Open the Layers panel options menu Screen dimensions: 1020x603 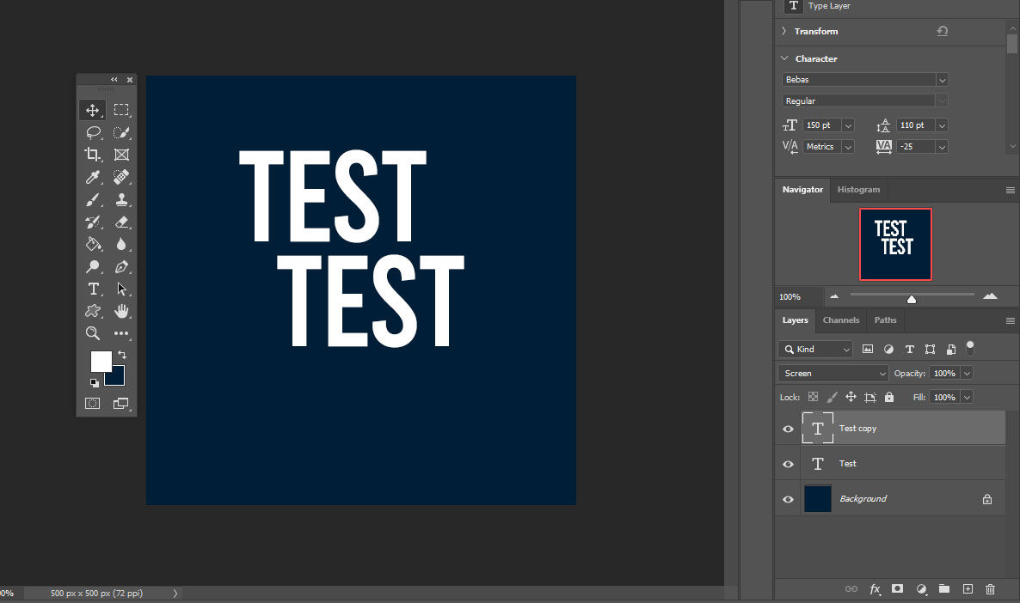pos(1011,321)
